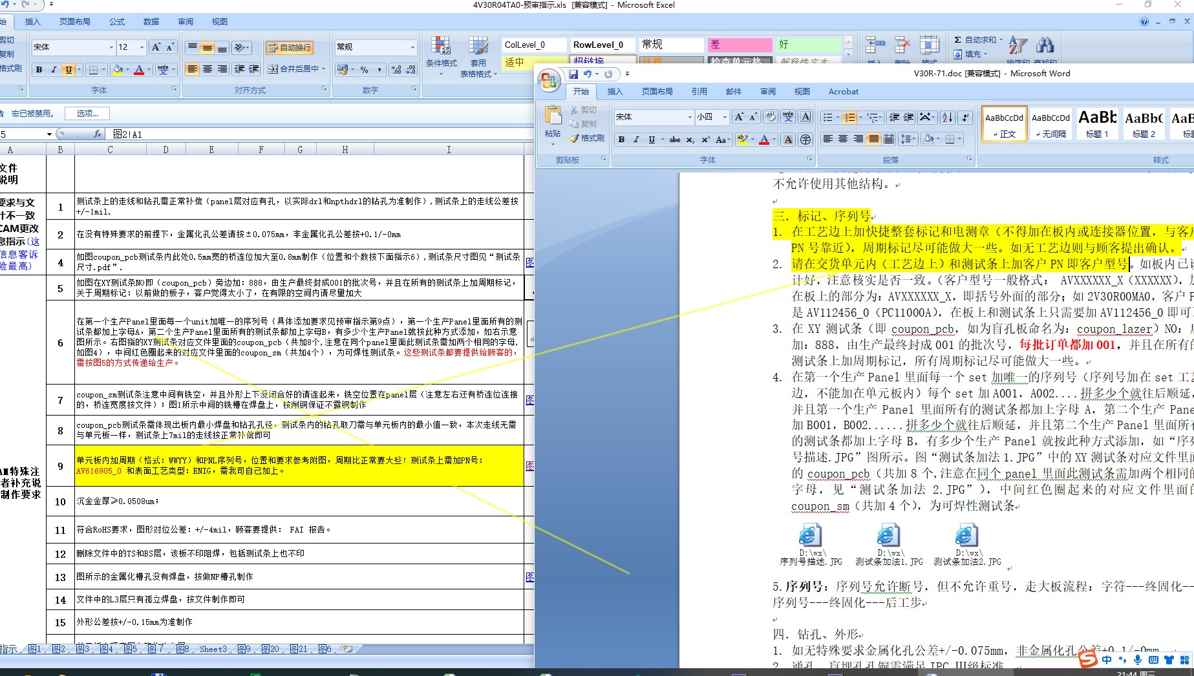Screen dimensions: 1194x676
Task: Expand Word line spacing dropdown
Action: tap(908, 139)
